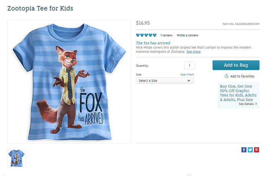This screenshot has height=176, width=264.
Task: Click the Zootopia Tee for Kids title
Action: [x=40, y=8]
